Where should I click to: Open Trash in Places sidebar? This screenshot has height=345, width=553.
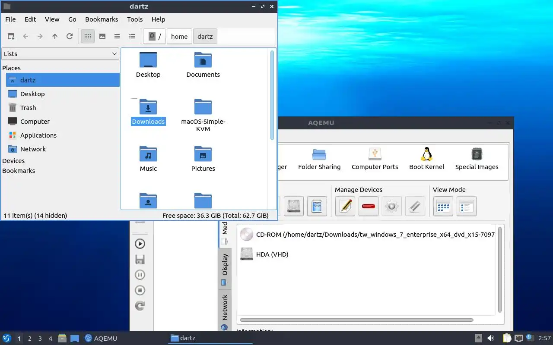63,107
